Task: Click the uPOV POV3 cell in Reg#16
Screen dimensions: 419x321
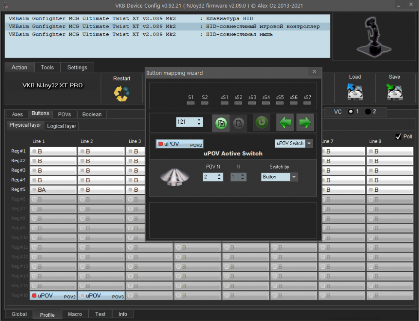Action: 101,296
